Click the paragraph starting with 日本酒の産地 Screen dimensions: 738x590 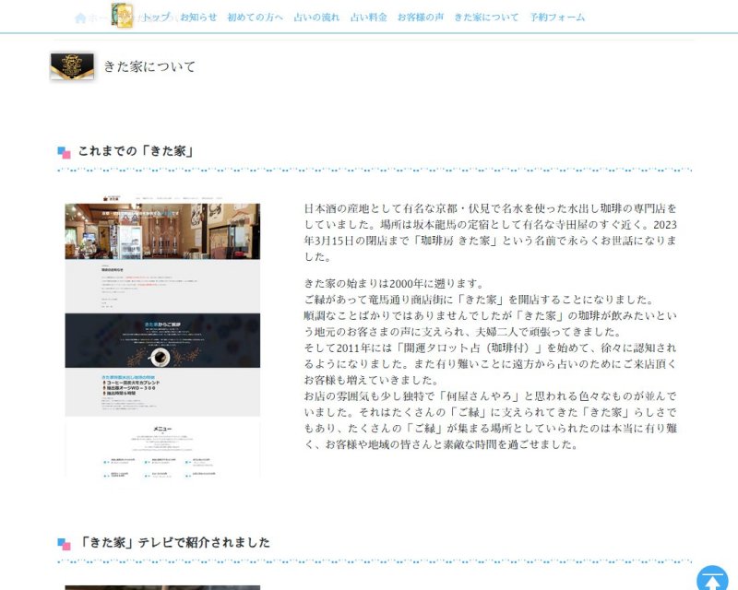[x=490, y=232]
